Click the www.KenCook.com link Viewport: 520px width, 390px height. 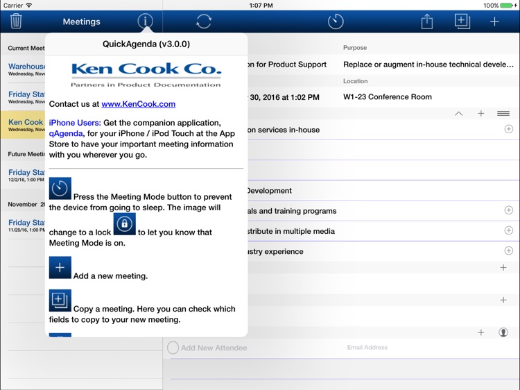click(x=138, y=104)
